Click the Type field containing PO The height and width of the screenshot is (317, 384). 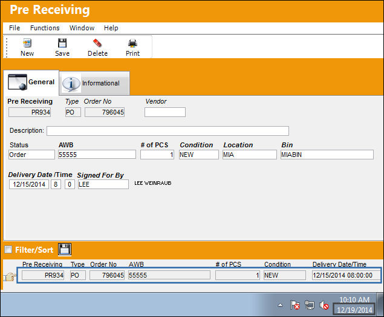[73, 112]
